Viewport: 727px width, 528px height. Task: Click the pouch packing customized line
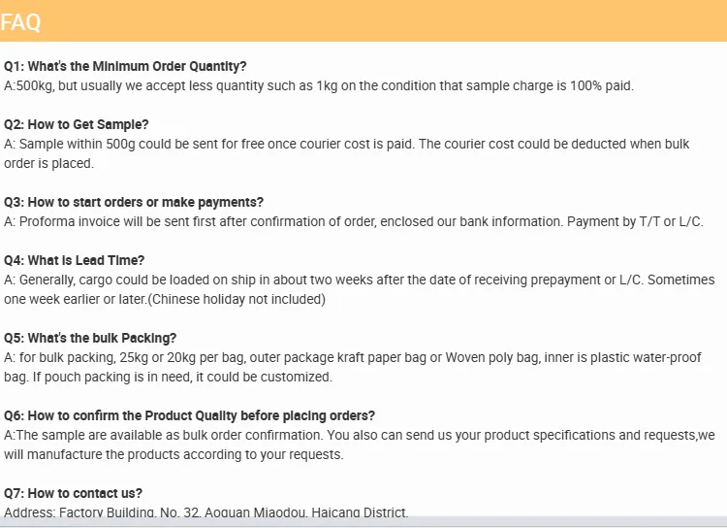(169, 378)
